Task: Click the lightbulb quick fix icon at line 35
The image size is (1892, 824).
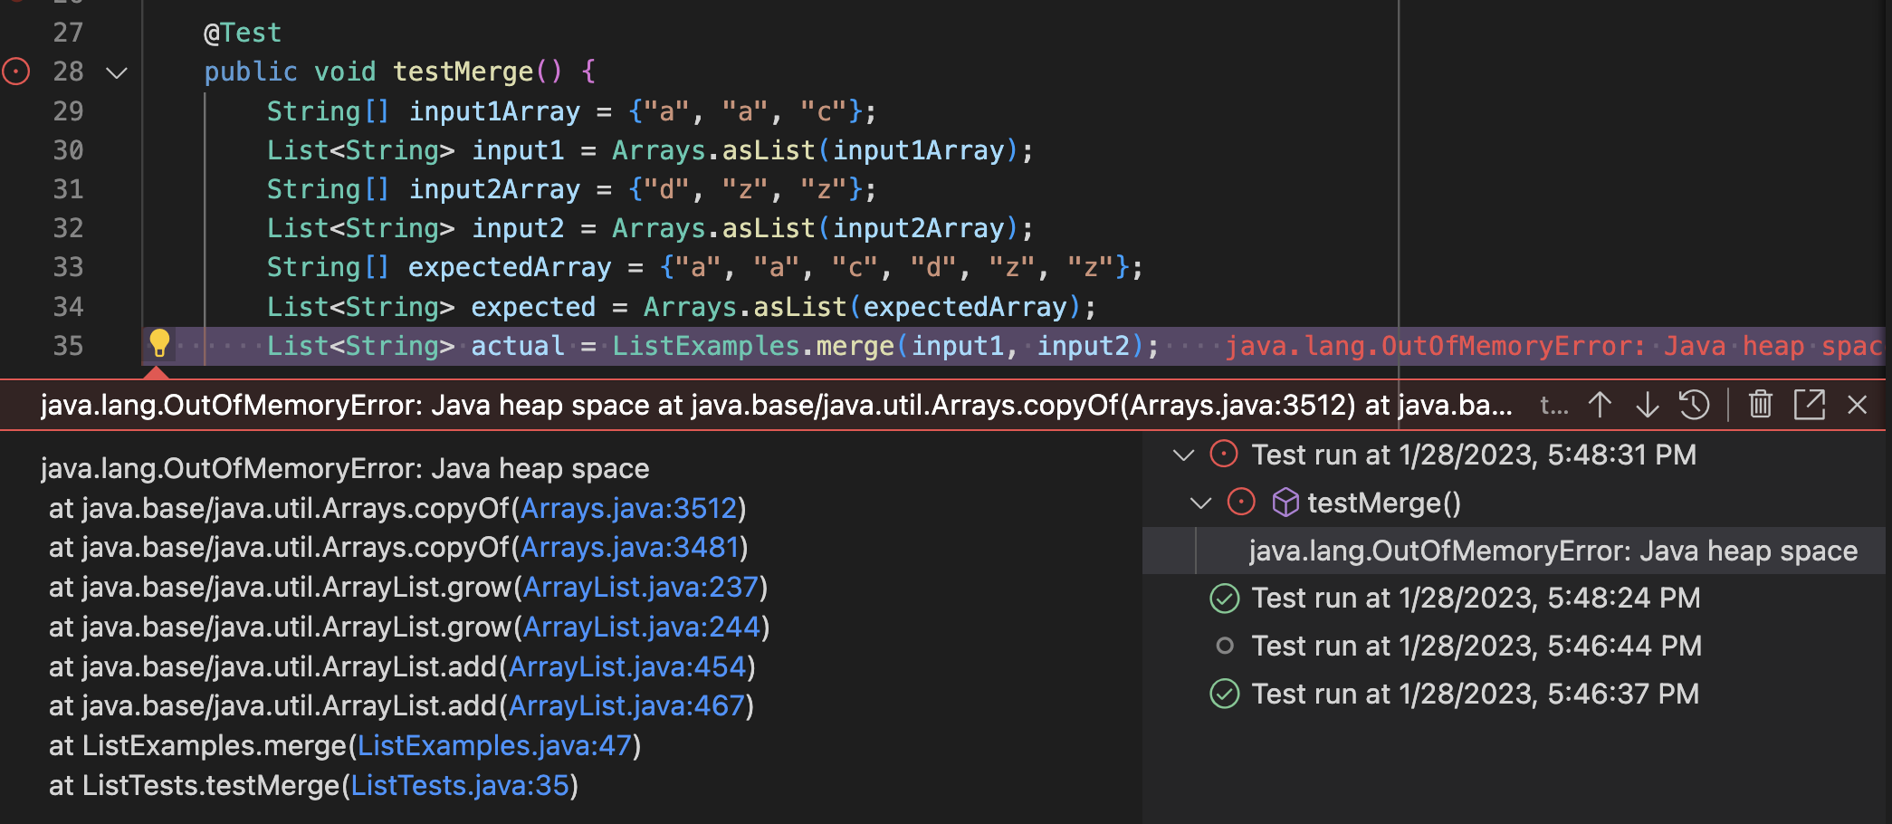Action: tap(159, 344)
